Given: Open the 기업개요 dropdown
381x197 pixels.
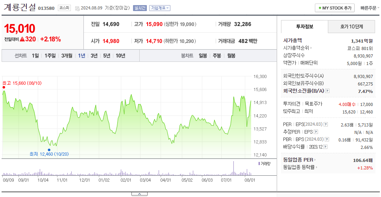Looking at the screenshot, I should [160, 8].
